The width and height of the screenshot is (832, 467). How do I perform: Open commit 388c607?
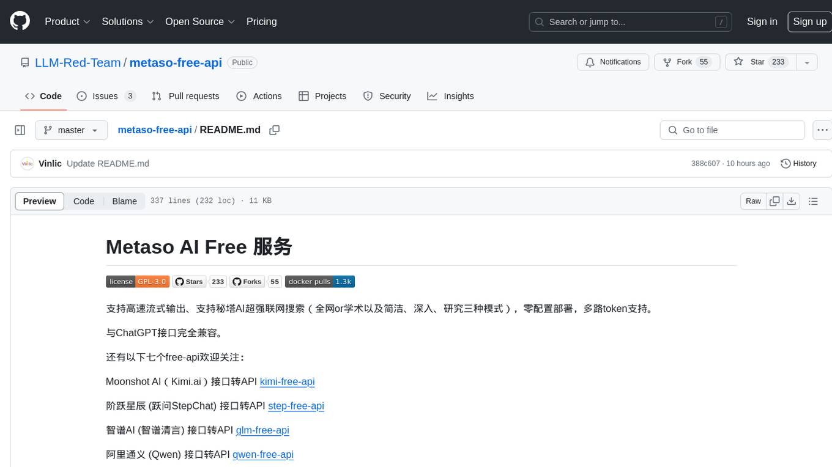[705, 164]
